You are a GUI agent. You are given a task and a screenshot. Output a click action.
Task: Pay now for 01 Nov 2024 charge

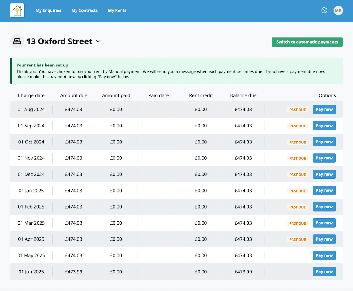point(324,158)
